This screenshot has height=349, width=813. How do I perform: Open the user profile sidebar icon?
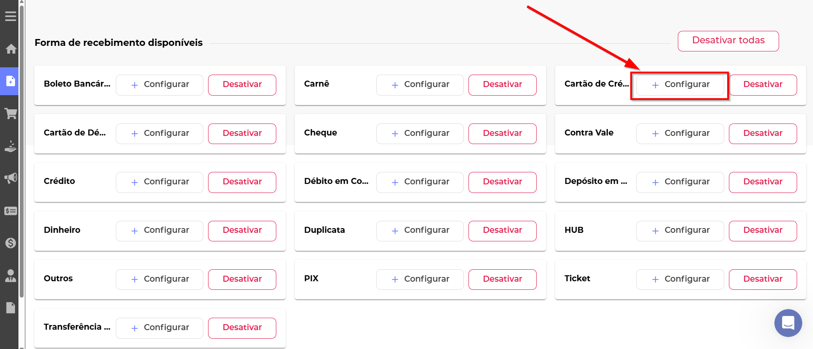pos(11,276)
